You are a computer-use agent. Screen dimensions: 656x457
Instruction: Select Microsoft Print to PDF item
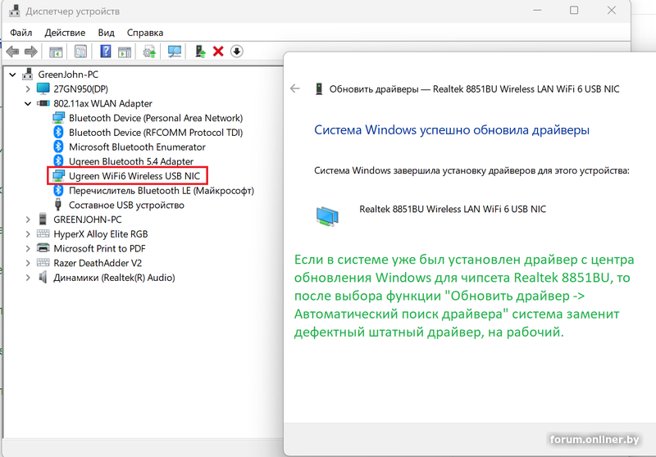click(99, 248)
